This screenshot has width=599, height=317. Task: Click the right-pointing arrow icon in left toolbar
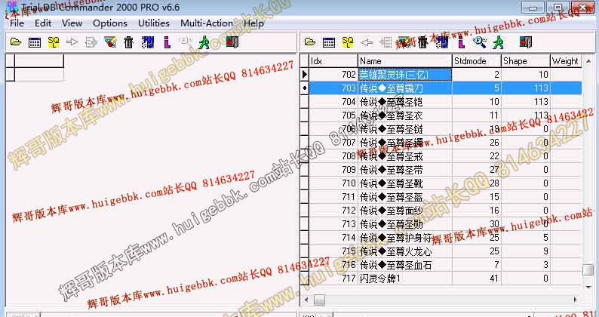[72, 42]
